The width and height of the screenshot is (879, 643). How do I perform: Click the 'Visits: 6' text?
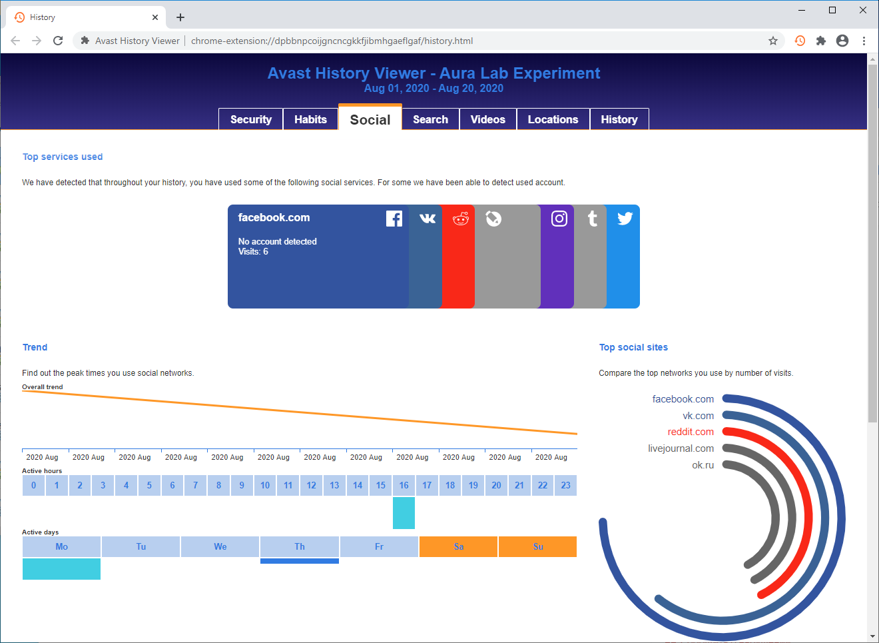(x=253, y=251)
